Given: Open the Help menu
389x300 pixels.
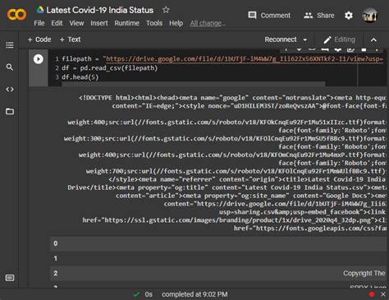Looking at the screenshot, I should tap(176, 23).
